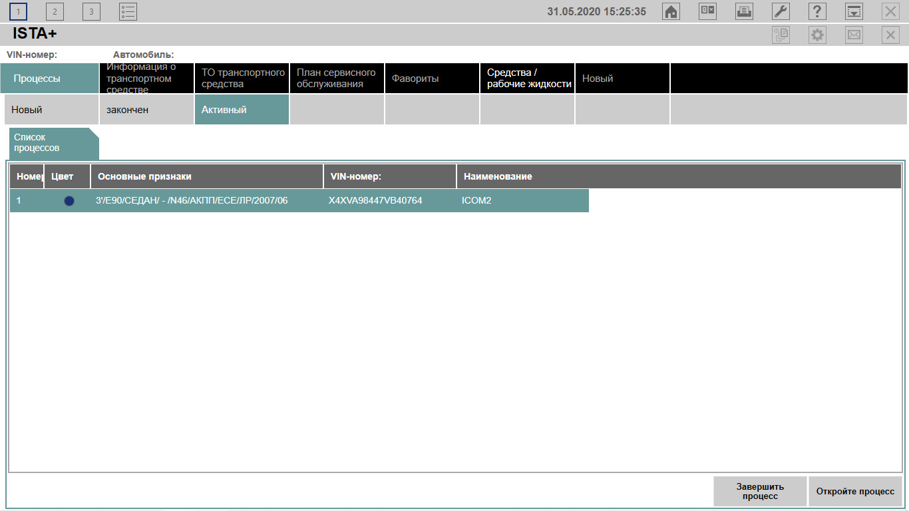Image resolution: width=909 pixels, height=511 pixels.
Task: Open ТО транспортного средства tab
Action: 242,79
